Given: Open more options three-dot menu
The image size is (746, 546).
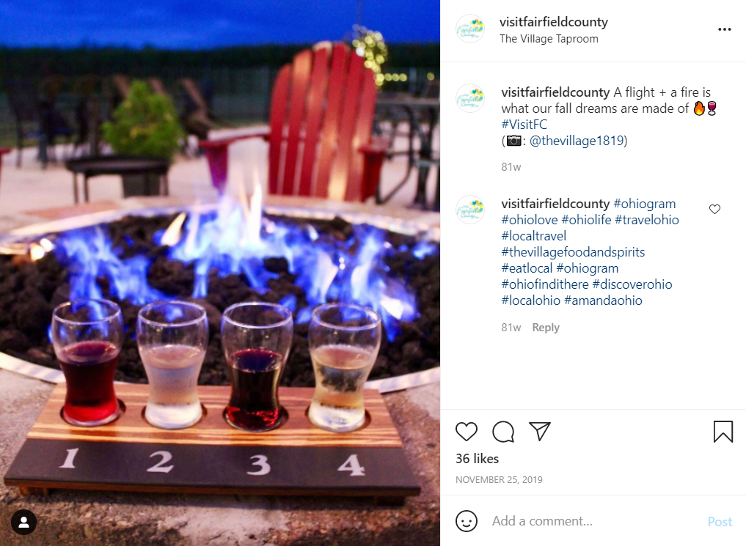Looking at the screenshot, I should (x=724, y=29).
